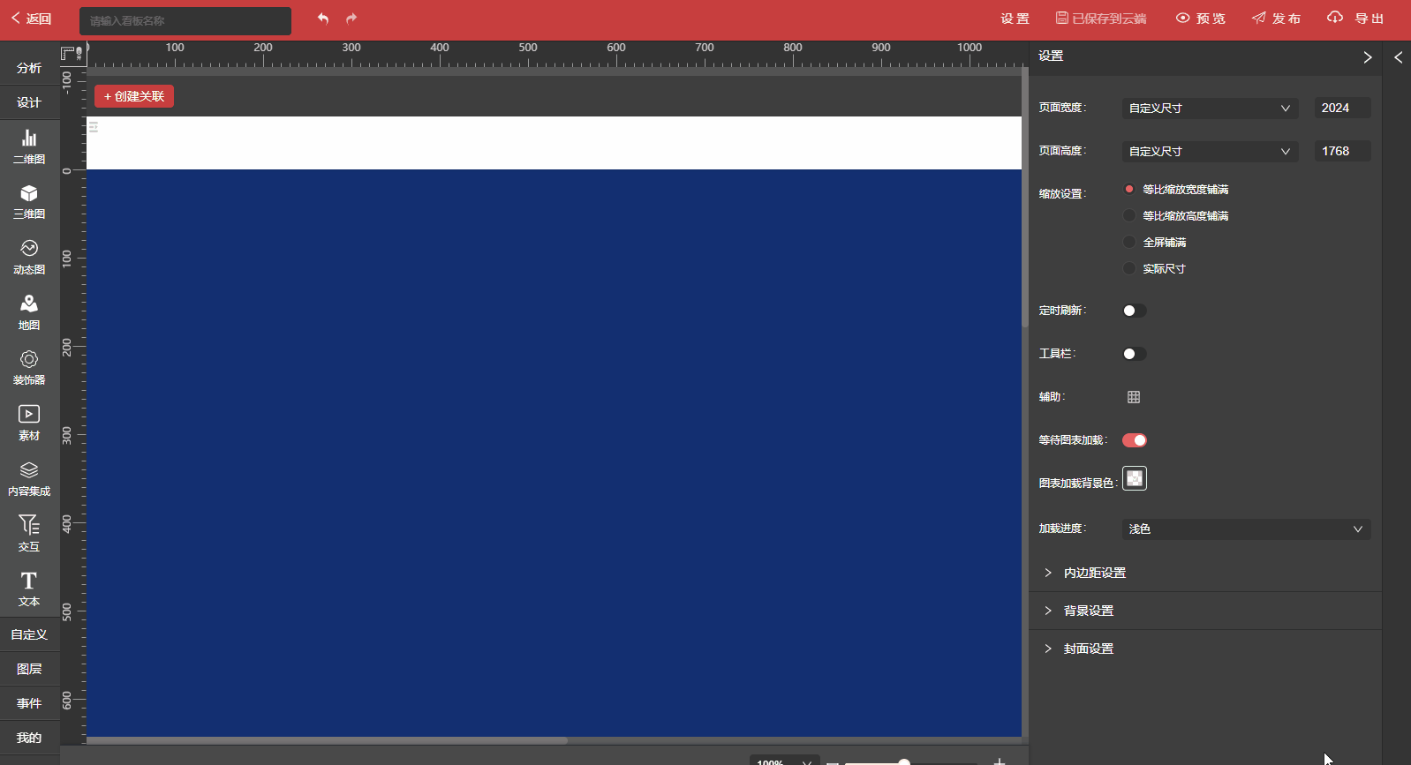Switch to the 设计 tab
The width and height of the screenshot is (1411, 765).
(x=29, y=102)
